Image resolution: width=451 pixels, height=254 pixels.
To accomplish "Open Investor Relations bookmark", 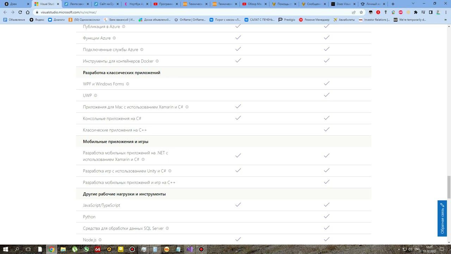I will 375,20.
